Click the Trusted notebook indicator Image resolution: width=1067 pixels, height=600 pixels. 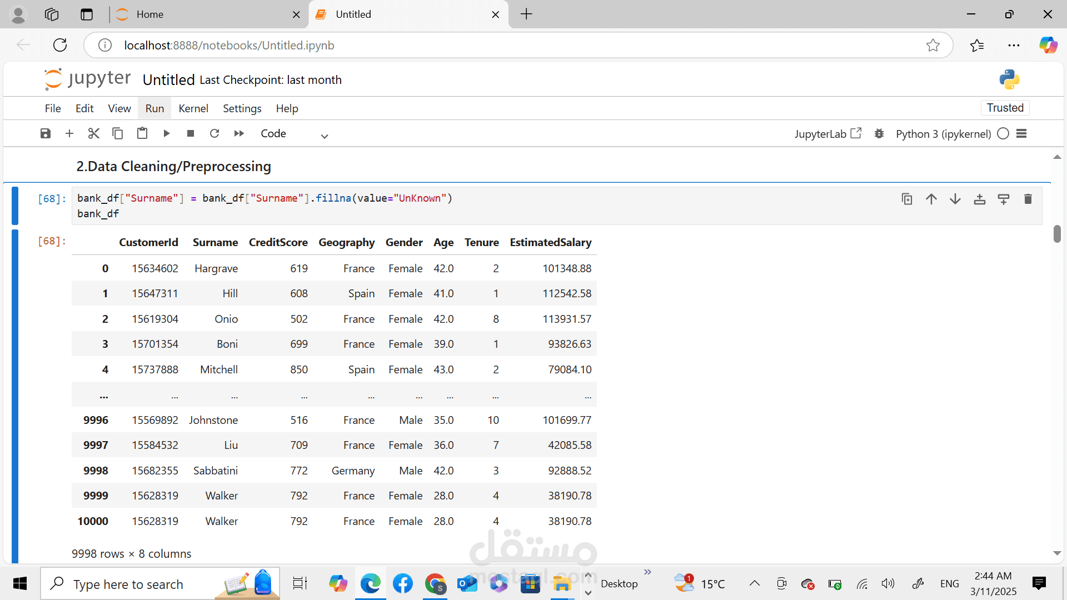pos(1005,108)
